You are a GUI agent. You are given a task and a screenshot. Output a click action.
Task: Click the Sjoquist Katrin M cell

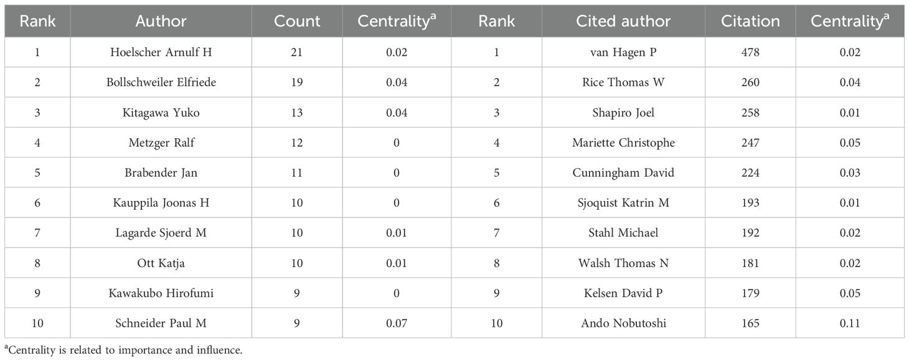623,203
